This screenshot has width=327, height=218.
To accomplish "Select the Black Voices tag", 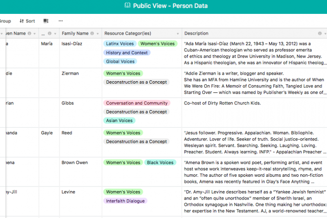I will coord(160,162).
